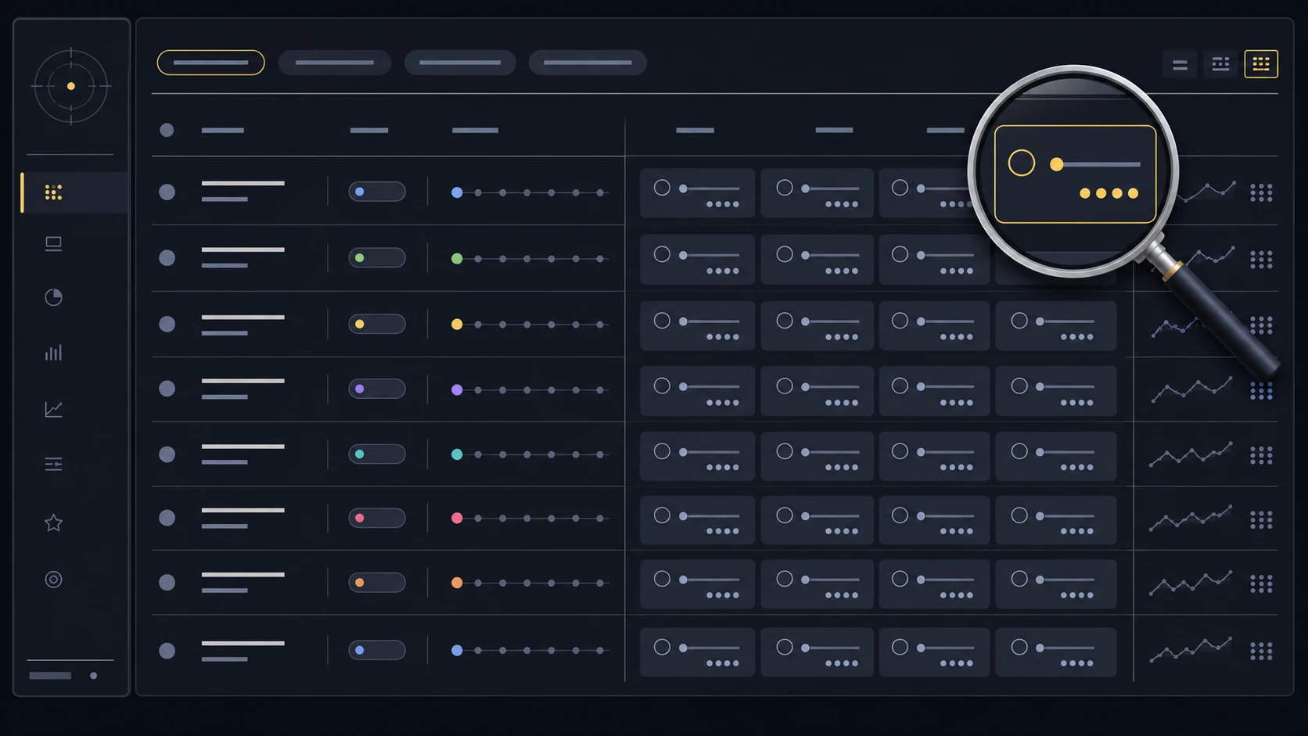Select the sliders settings sidebar icon
1308x736 pixels.
point(53,465)
